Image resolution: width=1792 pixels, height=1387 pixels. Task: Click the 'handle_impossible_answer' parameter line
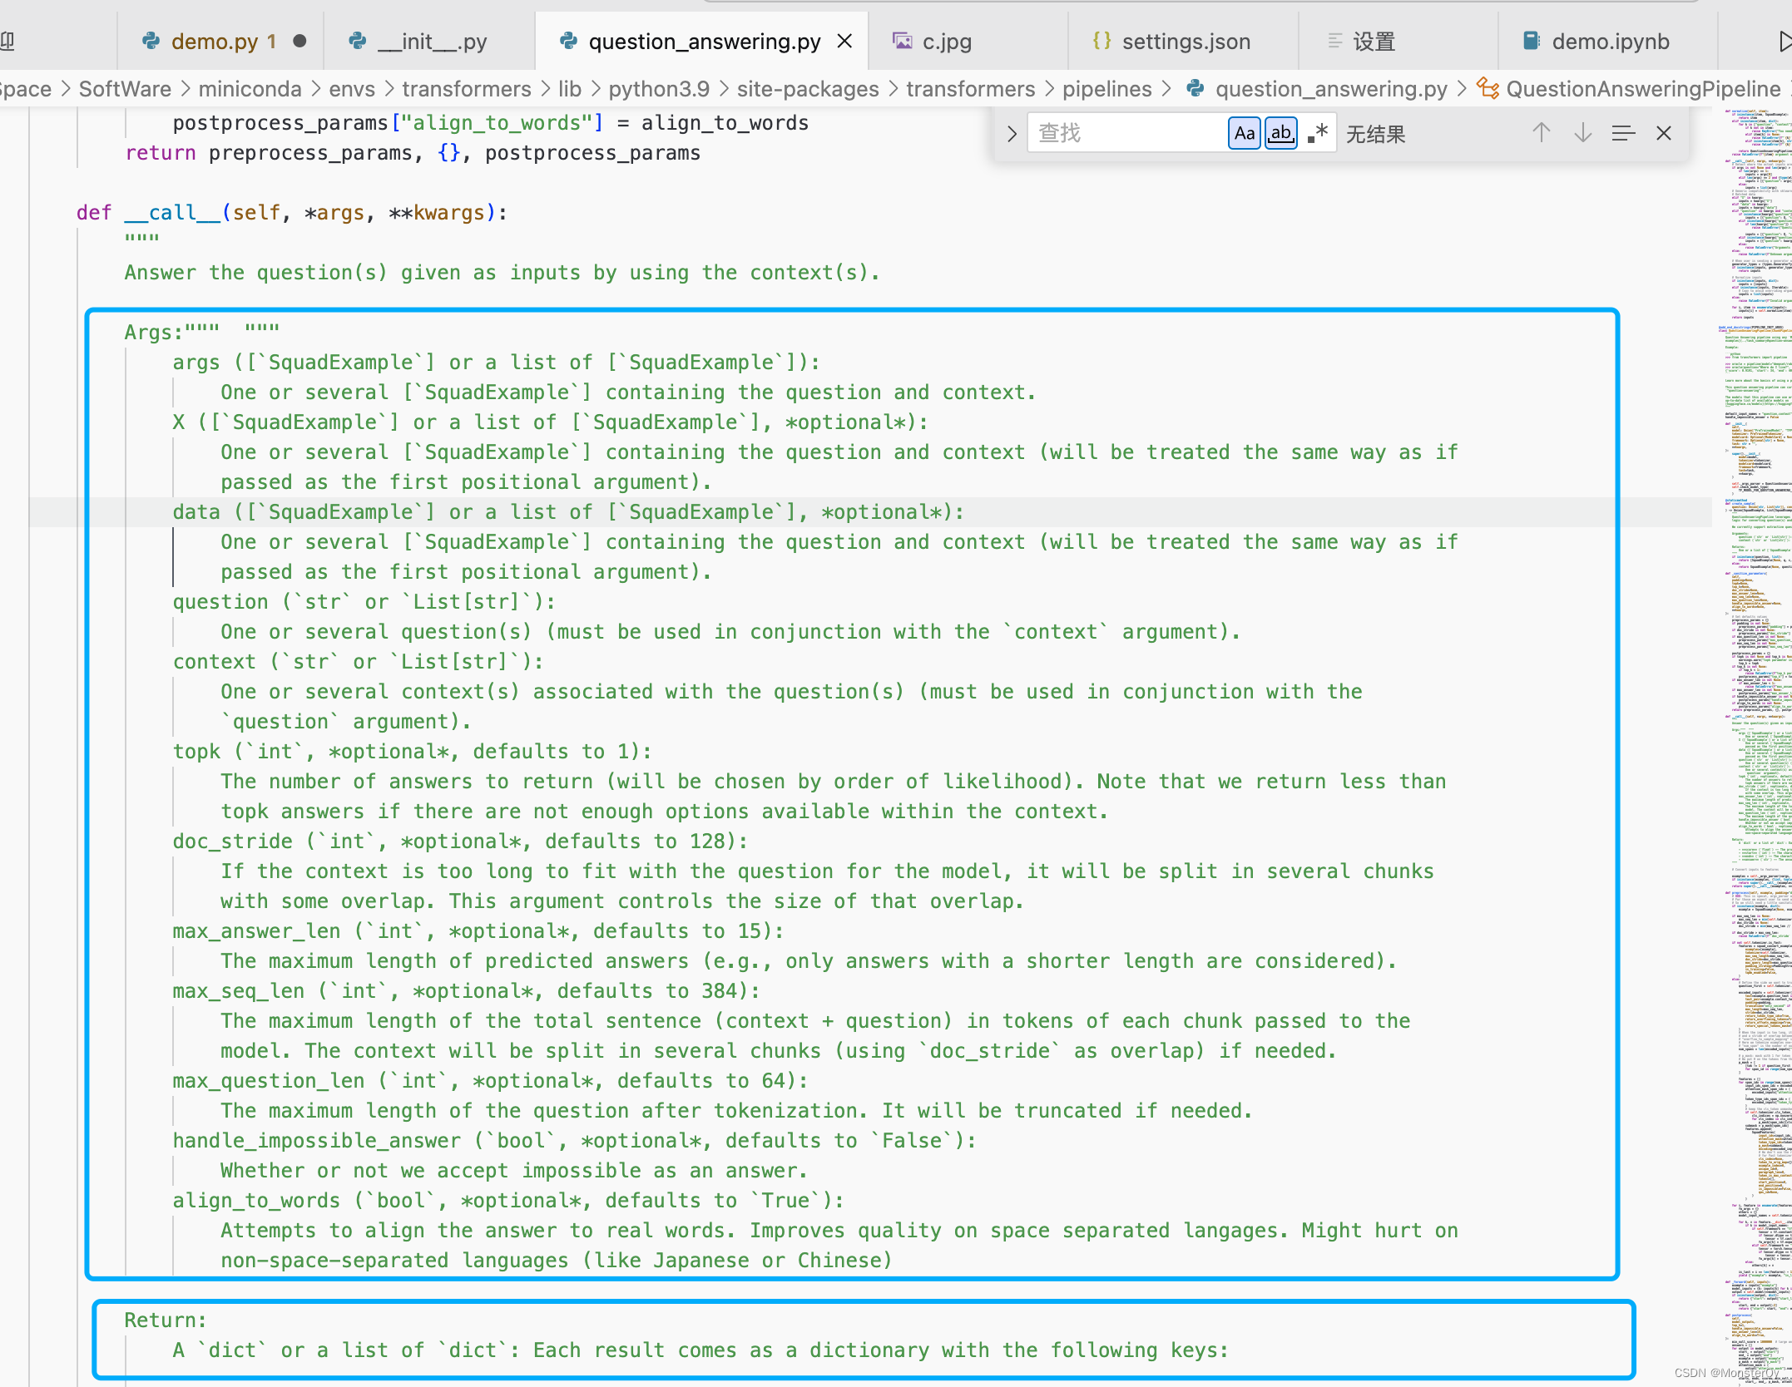coord(575,1141)
